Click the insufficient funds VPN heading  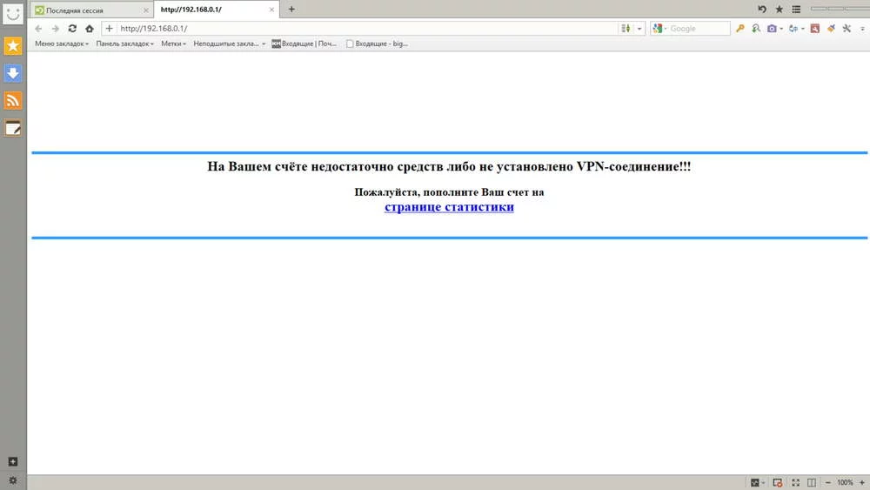click(449, 166)
